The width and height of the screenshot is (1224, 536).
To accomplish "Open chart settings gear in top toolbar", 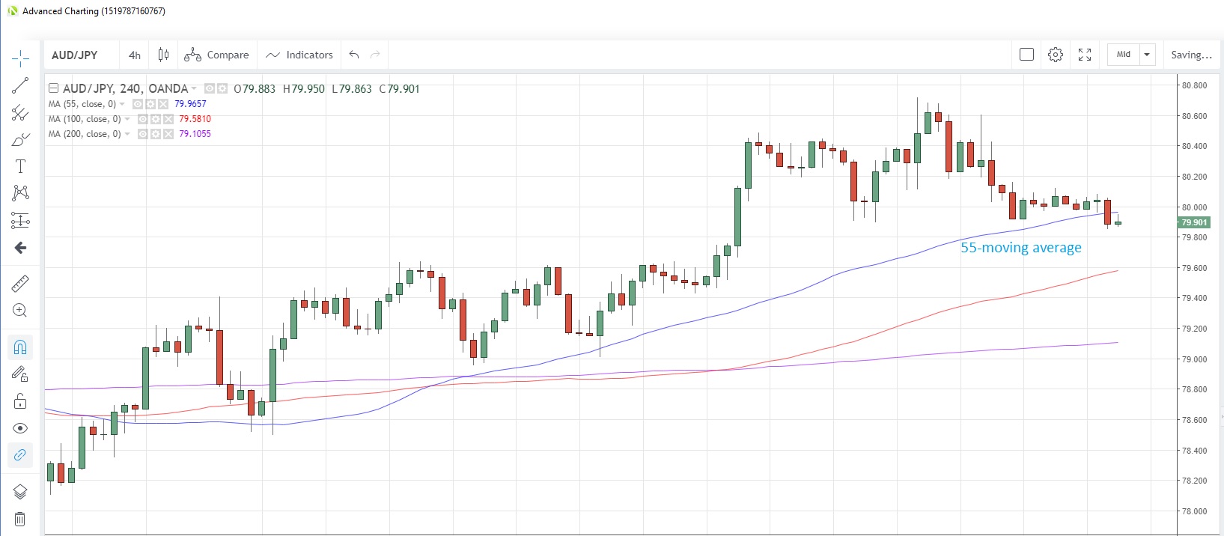I will pyautogui.click(x=1056, y=55).
